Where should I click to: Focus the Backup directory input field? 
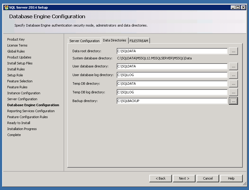(x=172, y=101)
